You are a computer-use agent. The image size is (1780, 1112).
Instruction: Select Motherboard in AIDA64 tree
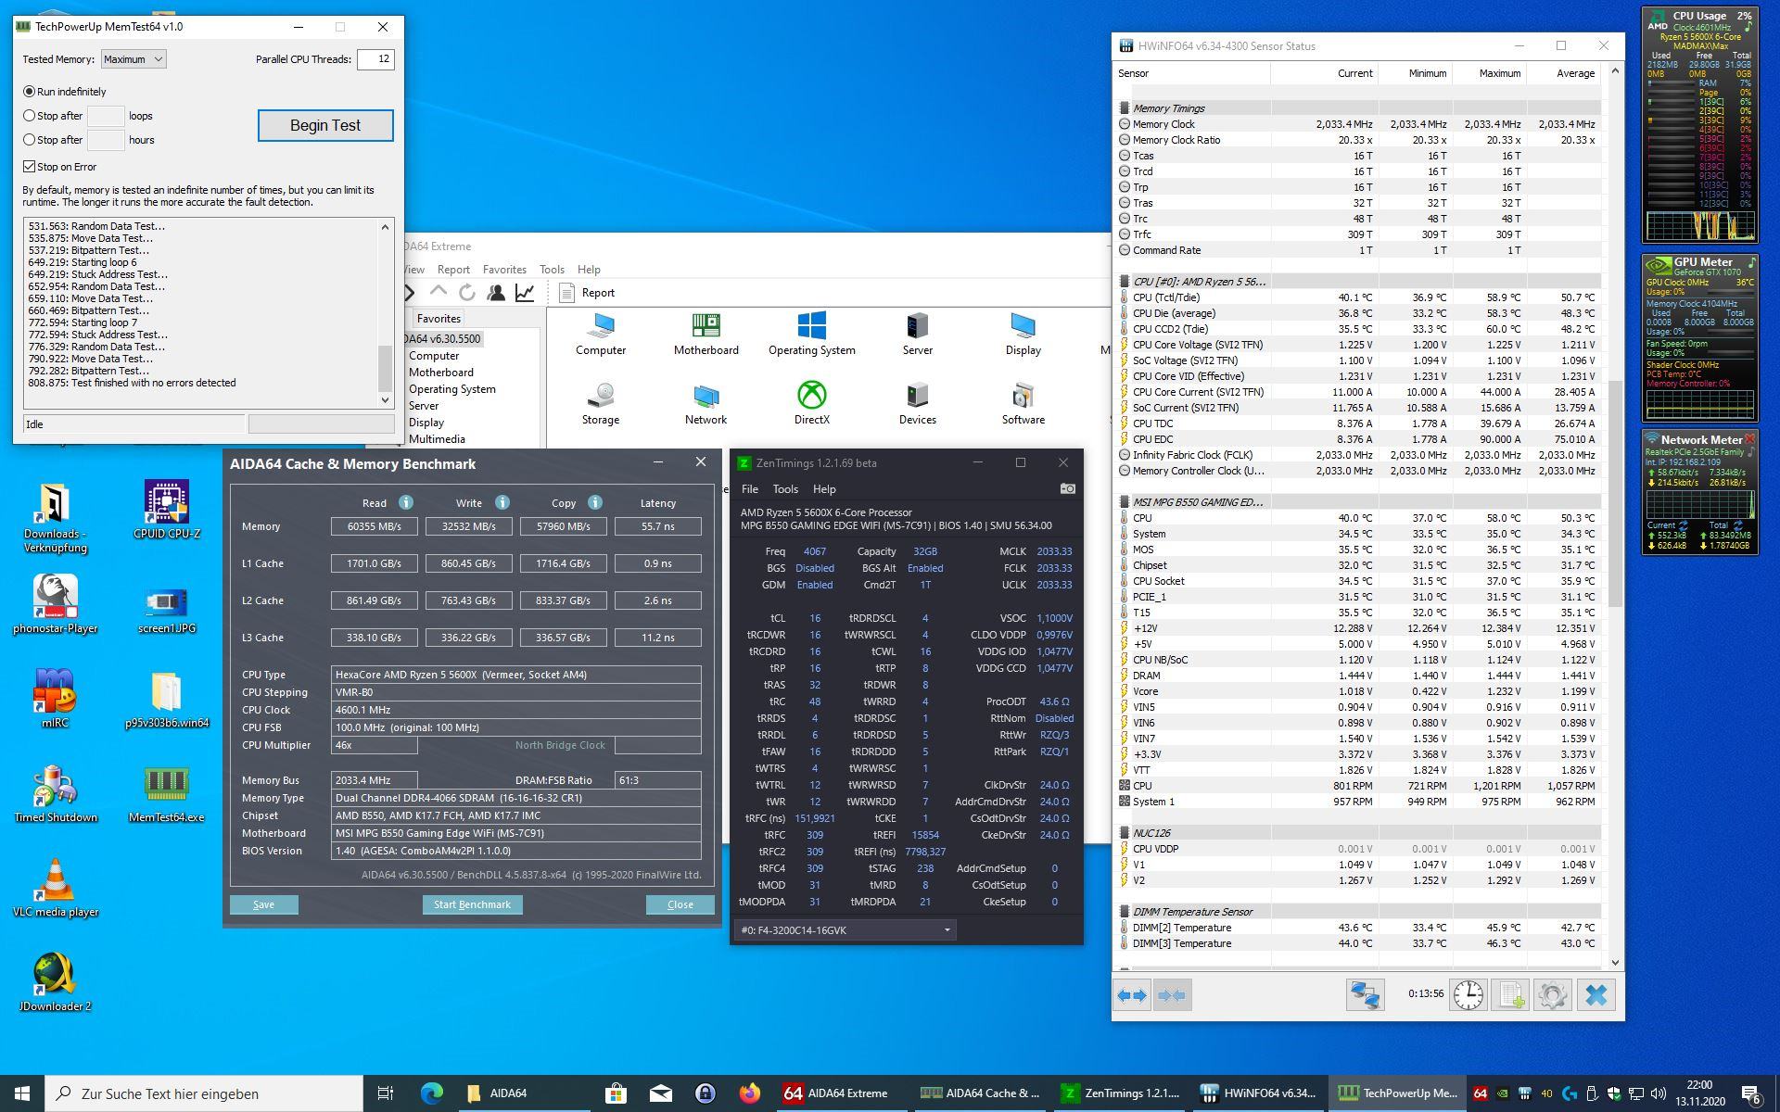pos(441,373)
